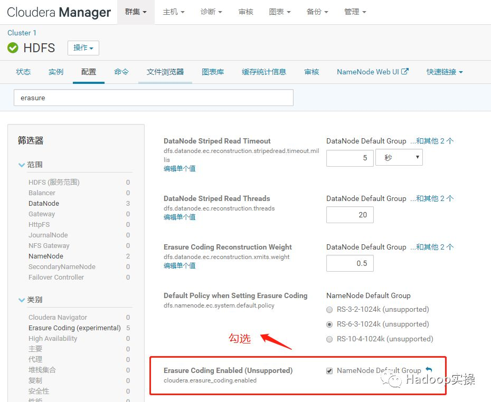Screen dimensions: 491x402
Task: Open the 操作 actions dropdown button
Action: (x=83, y=48)
